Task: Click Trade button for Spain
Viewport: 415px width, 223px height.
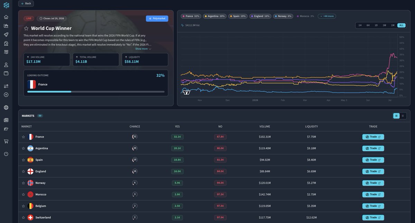Action: (x=373, y=160)
